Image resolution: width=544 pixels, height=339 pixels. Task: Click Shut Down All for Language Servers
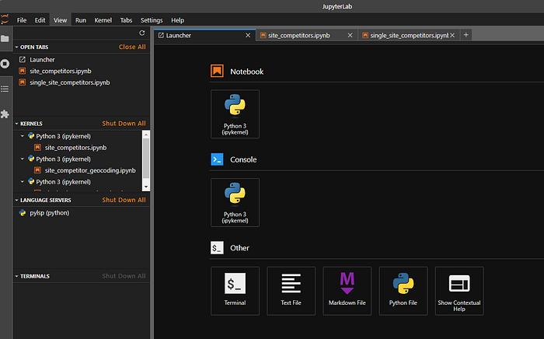pyautogui.click(x=124, y=200)
